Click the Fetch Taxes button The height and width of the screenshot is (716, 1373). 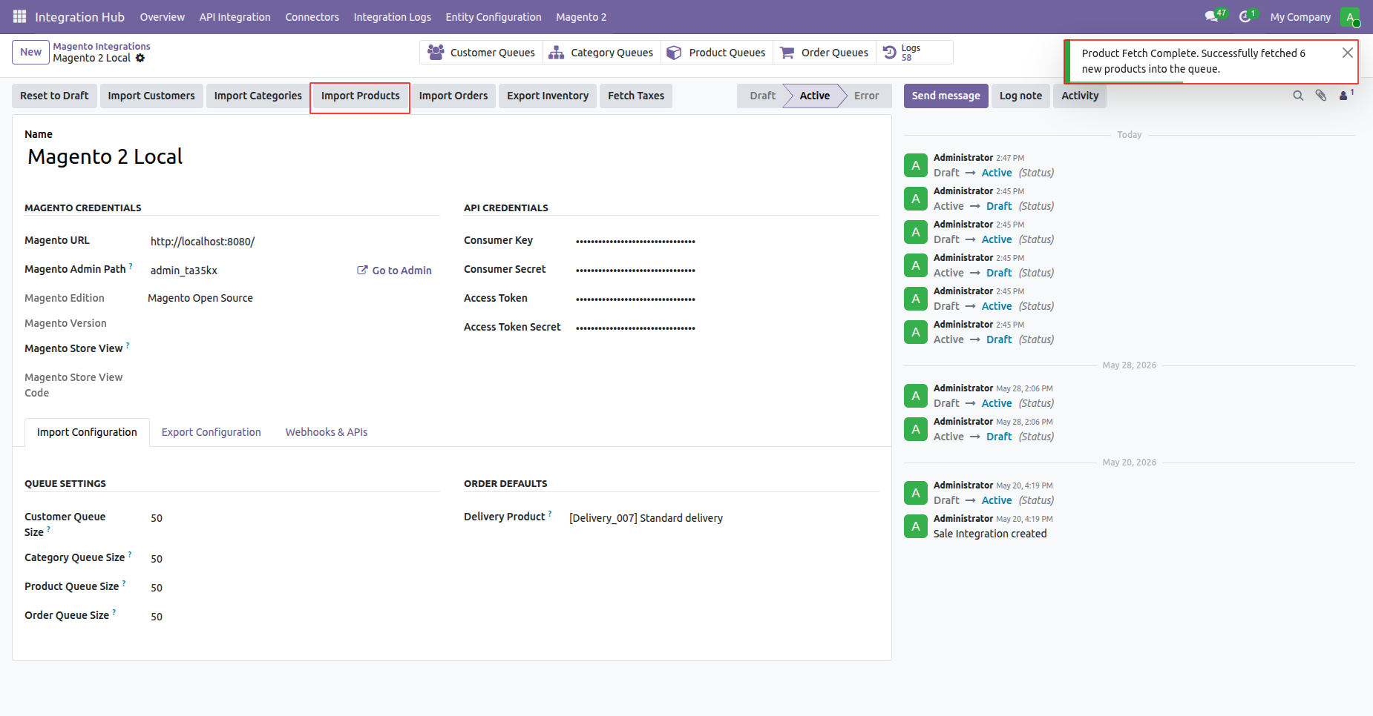pyautogui.click(x=636, y=96)
